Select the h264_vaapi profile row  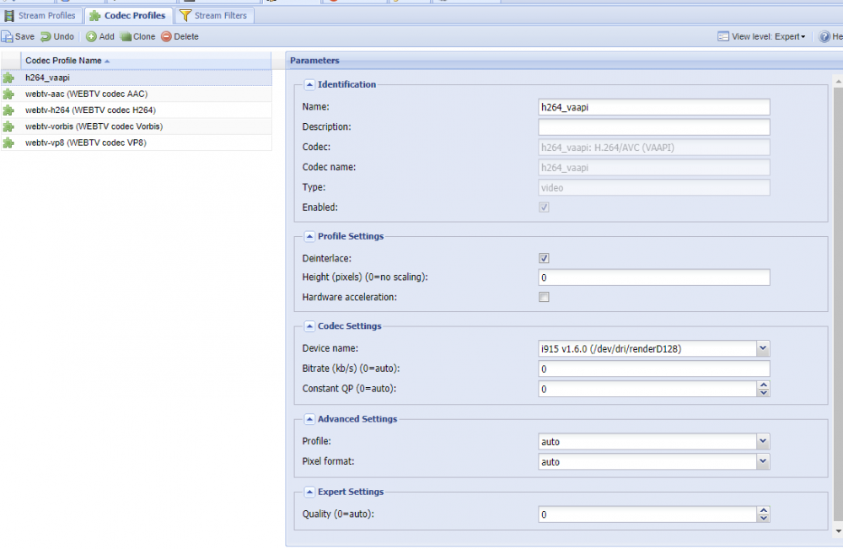point(136,78)
